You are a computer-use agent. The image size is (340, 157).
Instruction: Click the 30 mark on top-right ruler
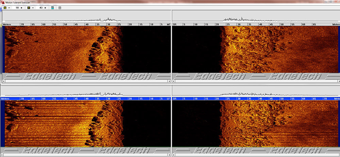239,24
